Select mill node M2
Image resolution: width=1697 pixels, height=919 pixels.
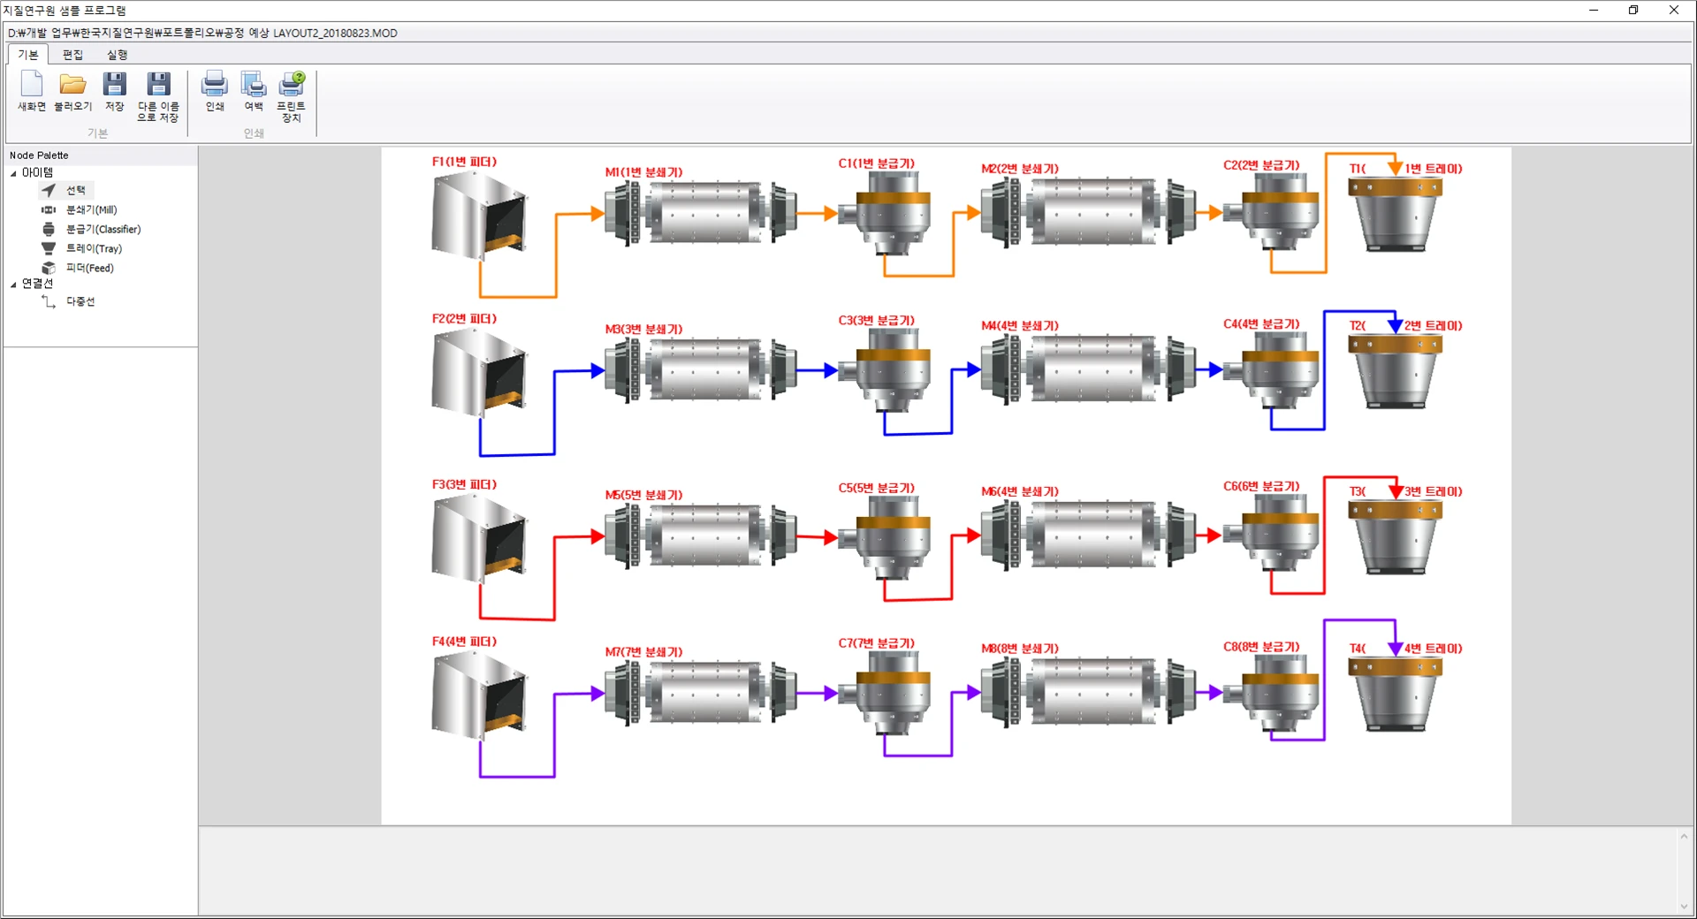pyautogui.click(x=1088, y=212)
